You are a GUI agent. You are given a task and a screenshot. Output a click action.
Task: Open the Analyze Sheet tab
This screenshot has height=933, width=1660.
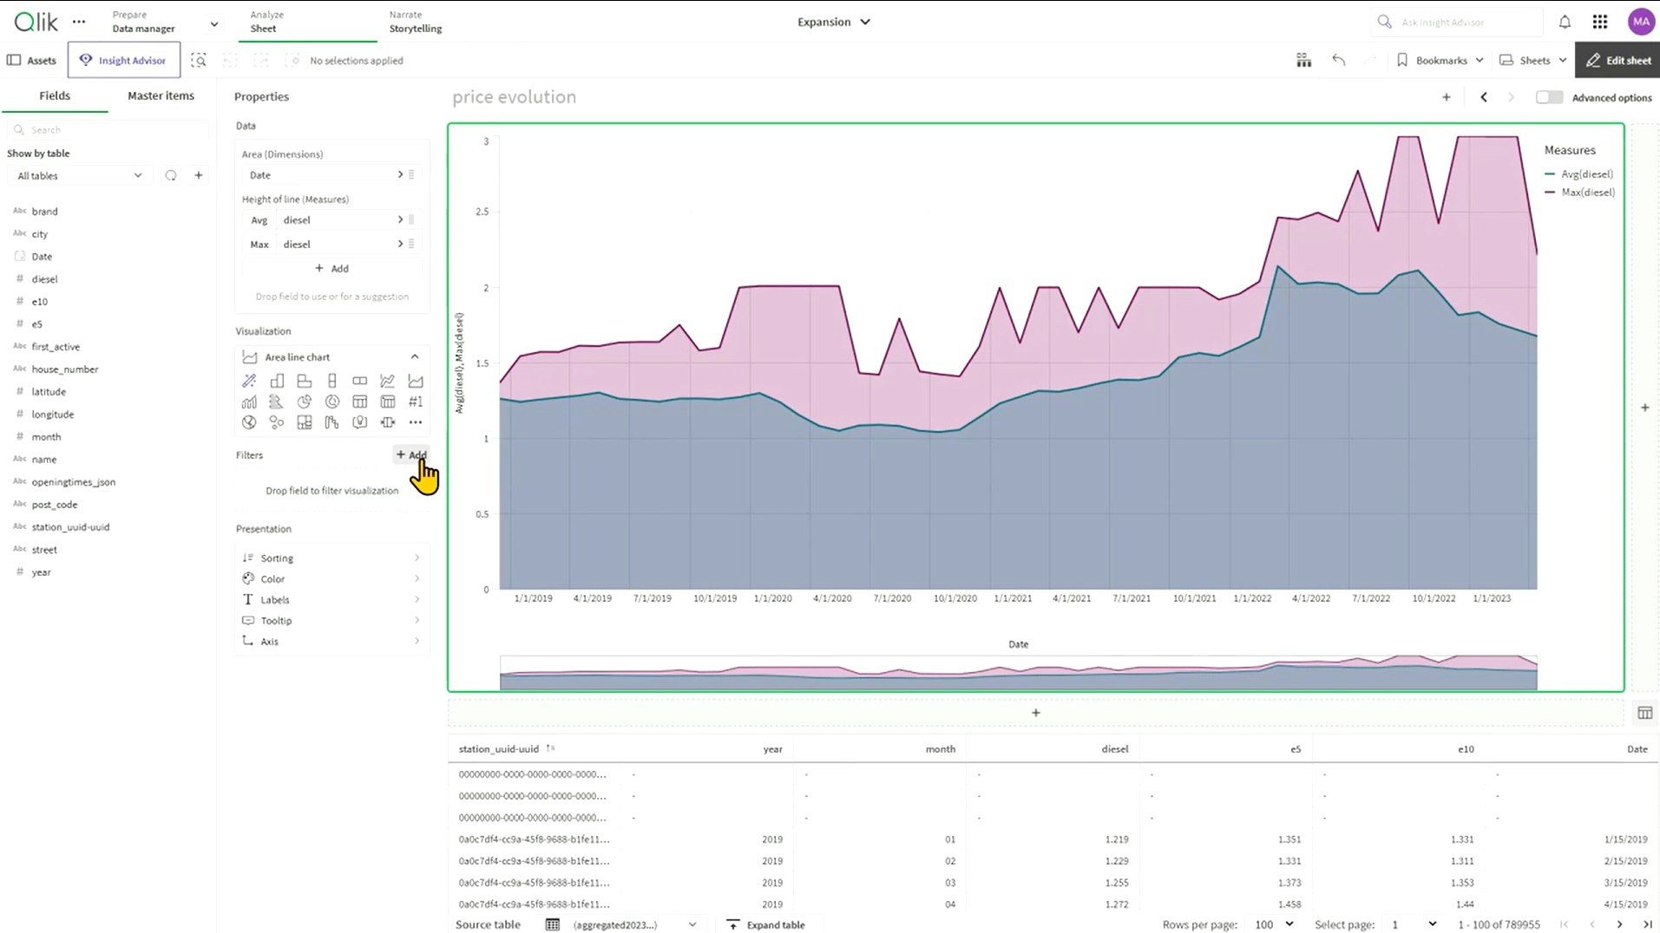coord(307,22)
